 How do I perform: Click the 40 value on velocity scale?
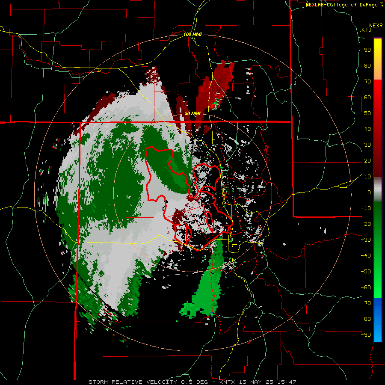click(x=367, y=129)
